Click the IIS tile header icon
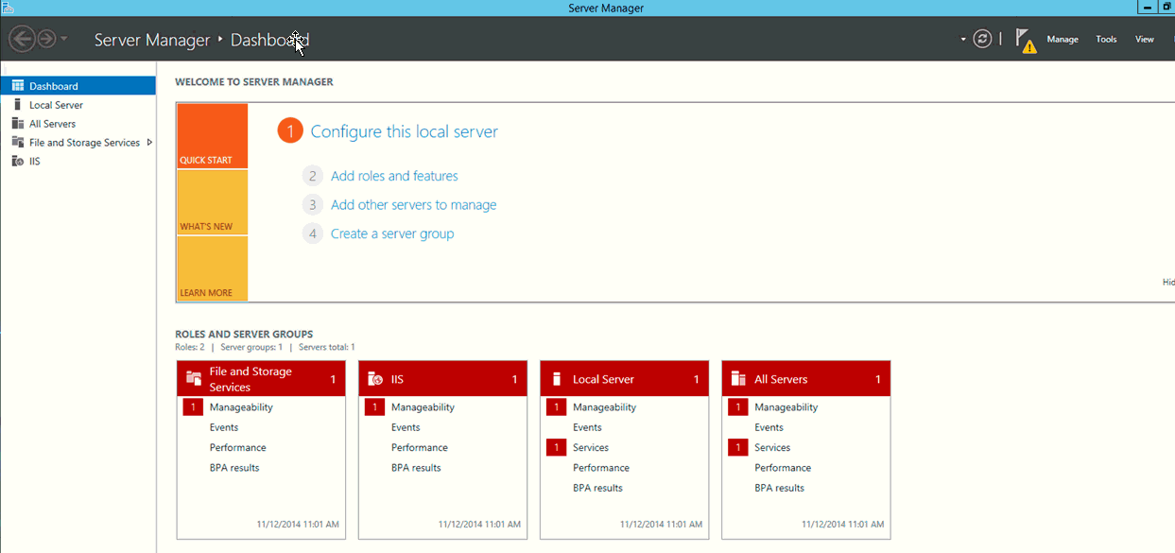Image resolution: width=1175 pixels, height=553 pixels. pos(375,379)
